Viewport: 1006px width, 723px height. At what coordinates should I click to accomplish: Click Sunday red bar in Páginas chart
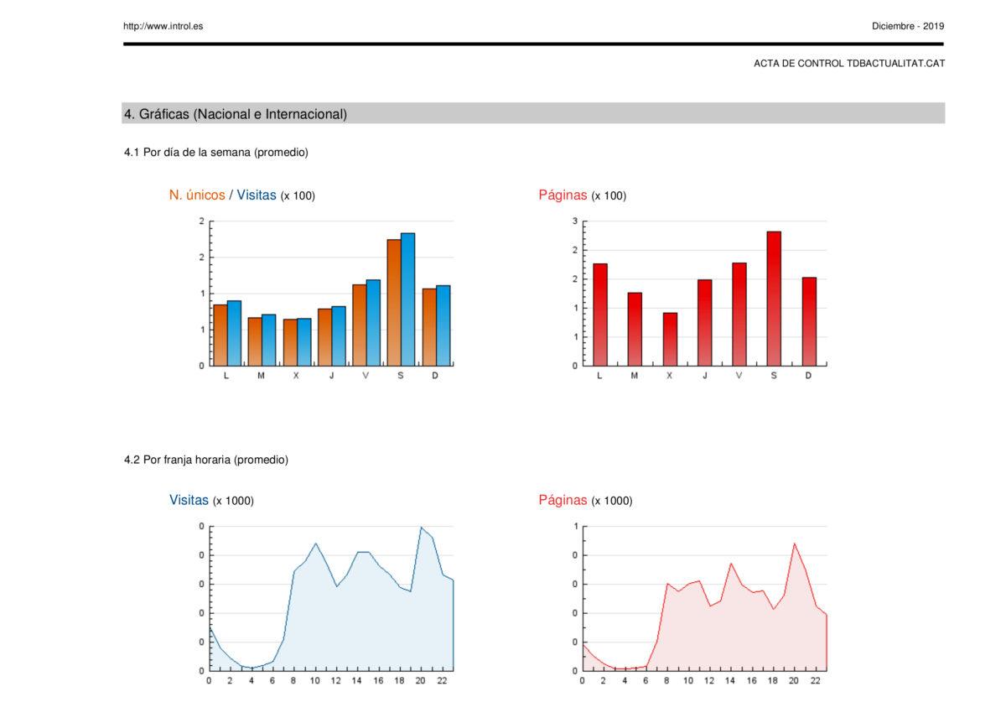pos(809,321)
